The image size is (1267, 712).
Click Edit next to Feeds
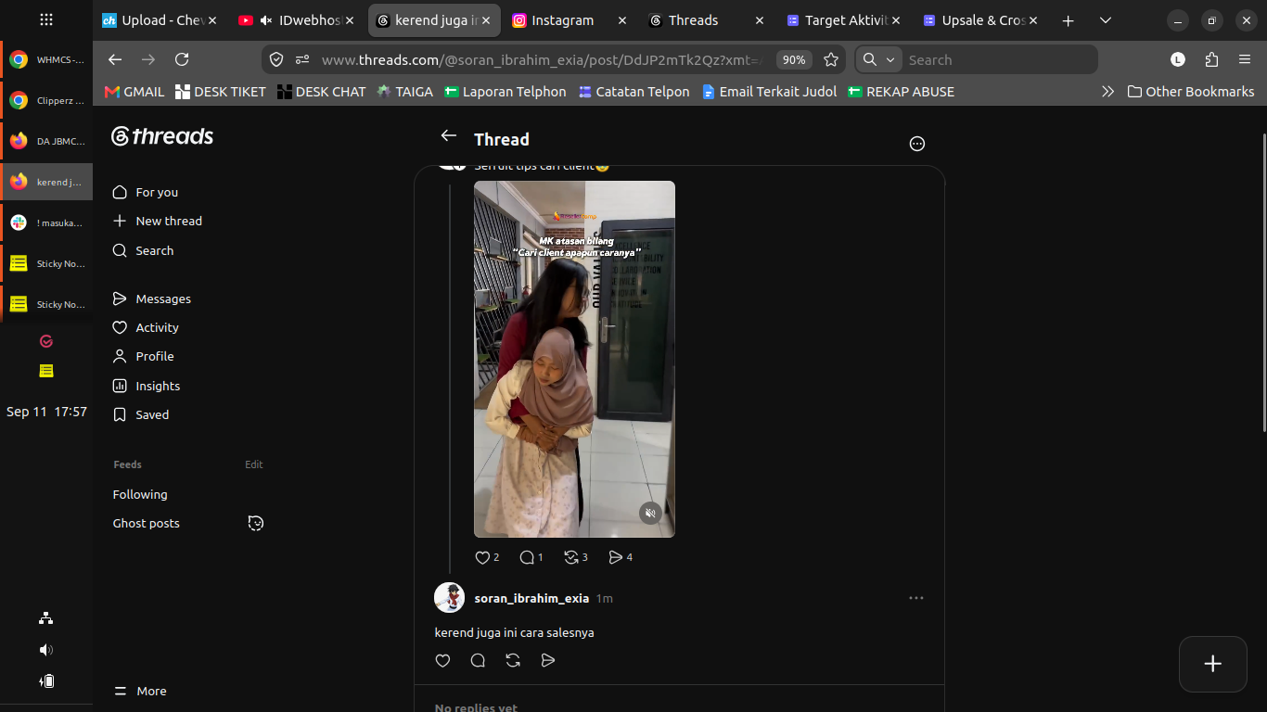coord(254,464)
